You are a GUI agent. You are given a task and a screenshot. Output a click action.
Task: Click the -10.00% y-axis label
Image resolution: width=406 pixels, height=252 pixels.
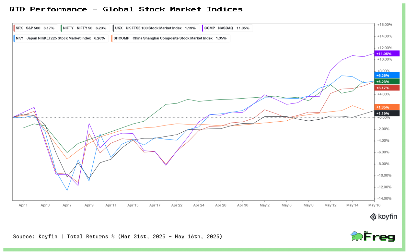click(385, 175)
